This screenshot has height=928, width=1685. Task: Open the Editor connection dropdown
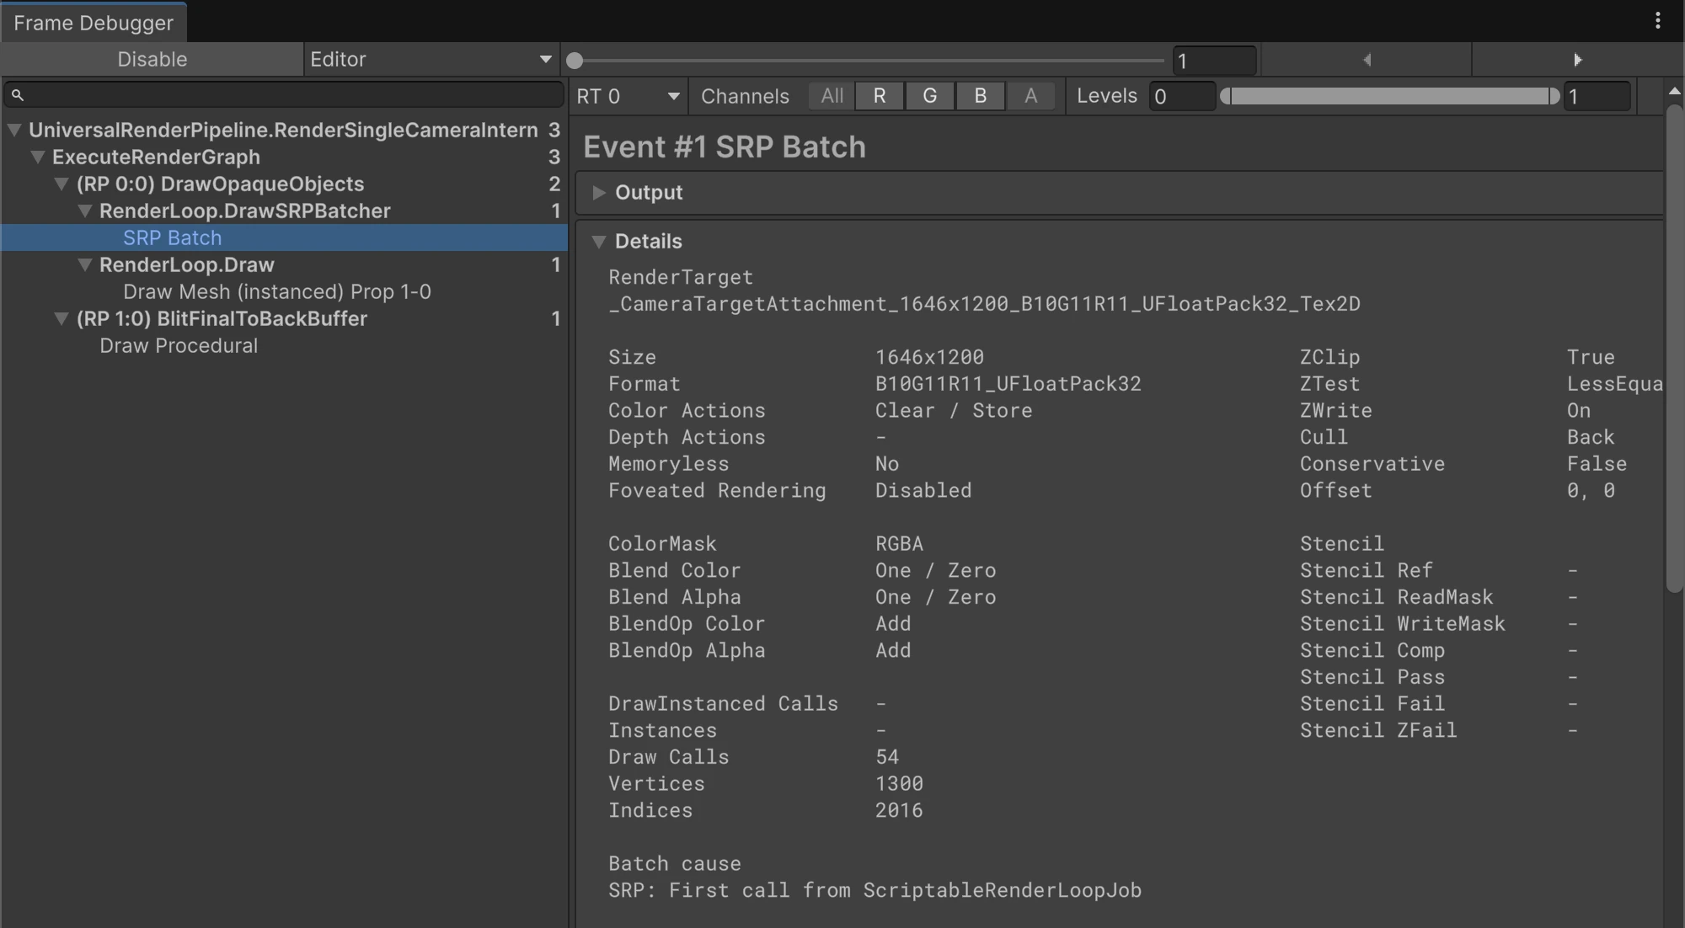431,60
